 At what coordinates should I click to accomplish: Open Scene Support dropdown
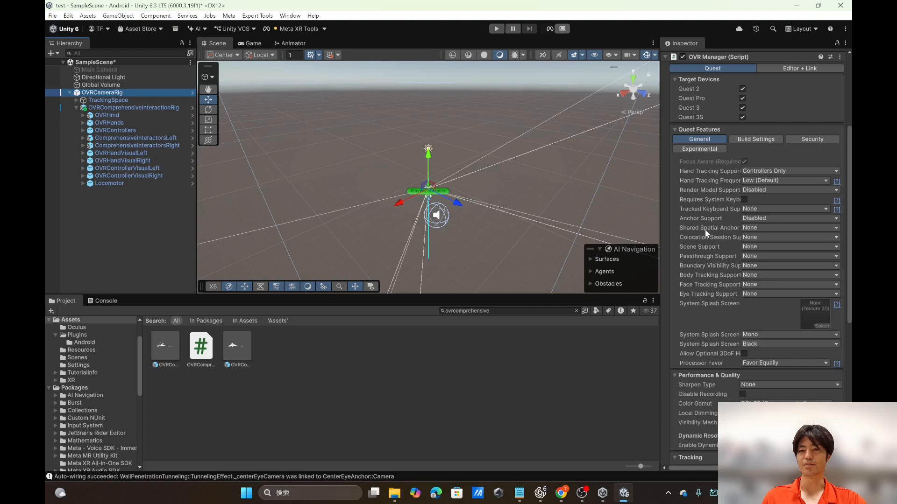[x=790, y=246]
